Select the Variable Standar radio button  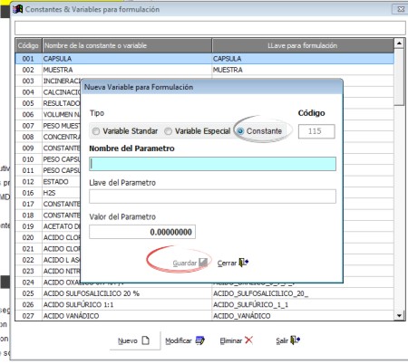pos(96,131)
